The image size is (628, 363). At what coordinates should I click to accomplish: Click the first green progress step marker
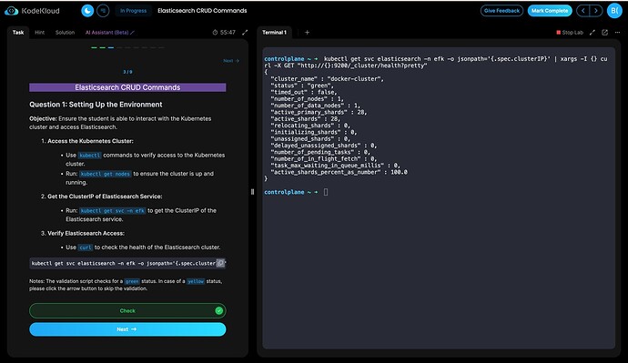point(94,47)
